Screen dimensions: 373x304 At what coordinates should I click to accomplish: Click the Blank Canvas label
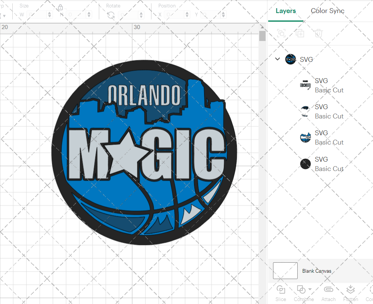coord(317,271)
